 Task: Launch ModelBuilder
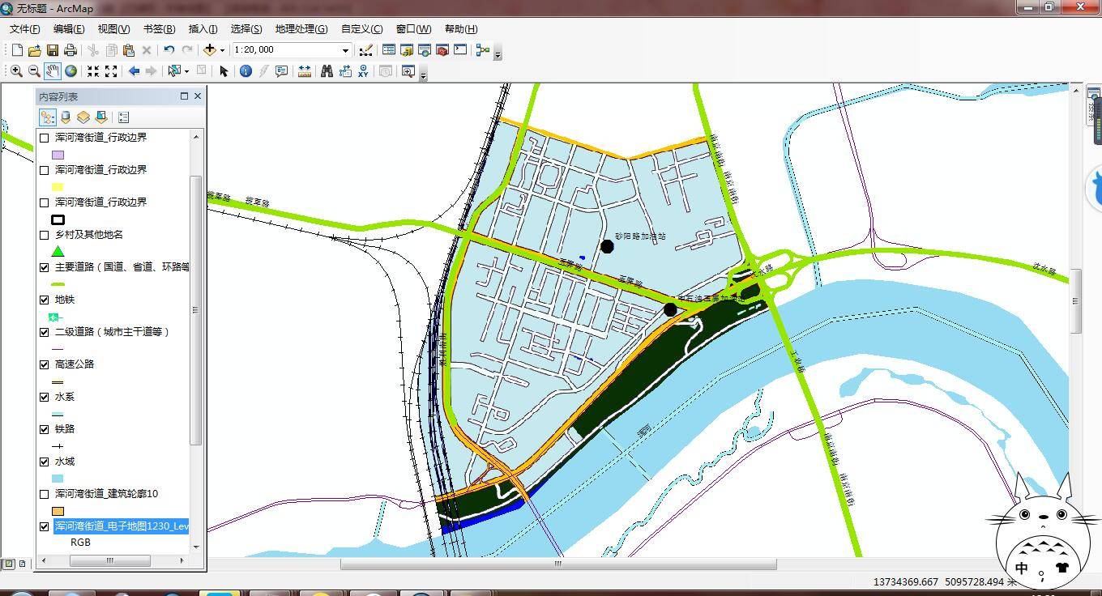click(x=483, y=50)
